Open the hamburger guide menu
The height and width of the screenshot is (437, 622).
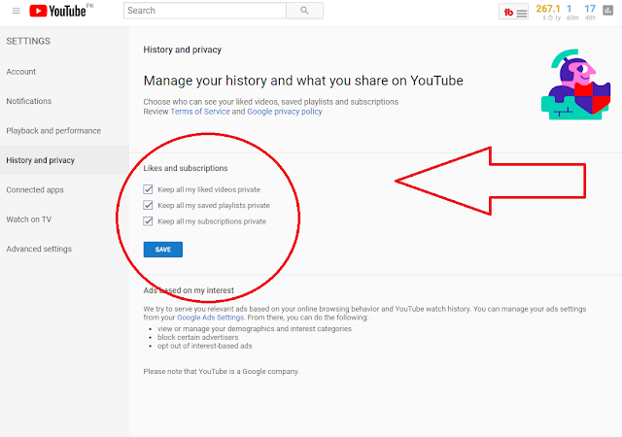(16, 11)
